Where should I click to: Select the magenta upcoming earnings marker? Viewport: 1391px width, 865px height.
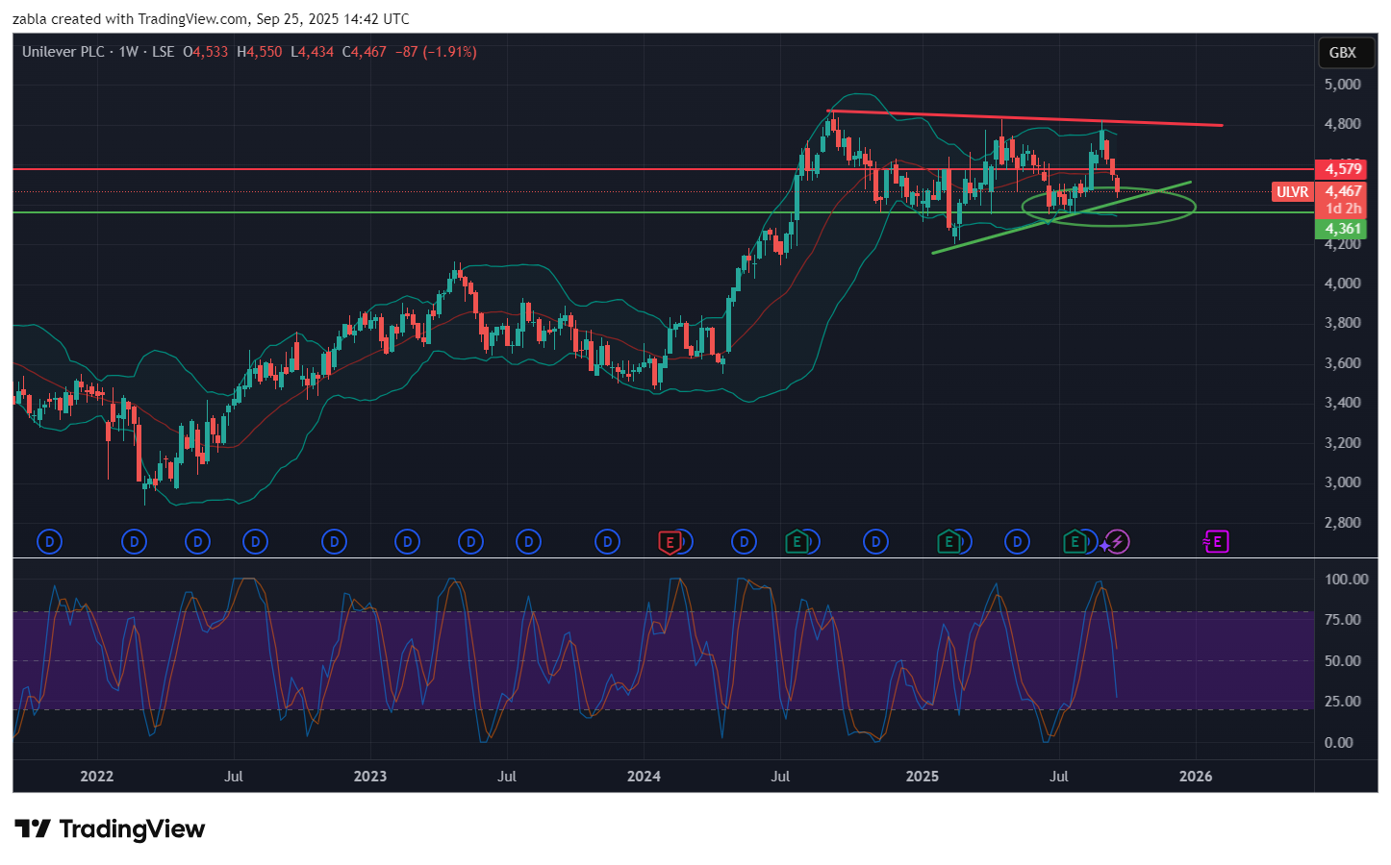click(1217, 542)
